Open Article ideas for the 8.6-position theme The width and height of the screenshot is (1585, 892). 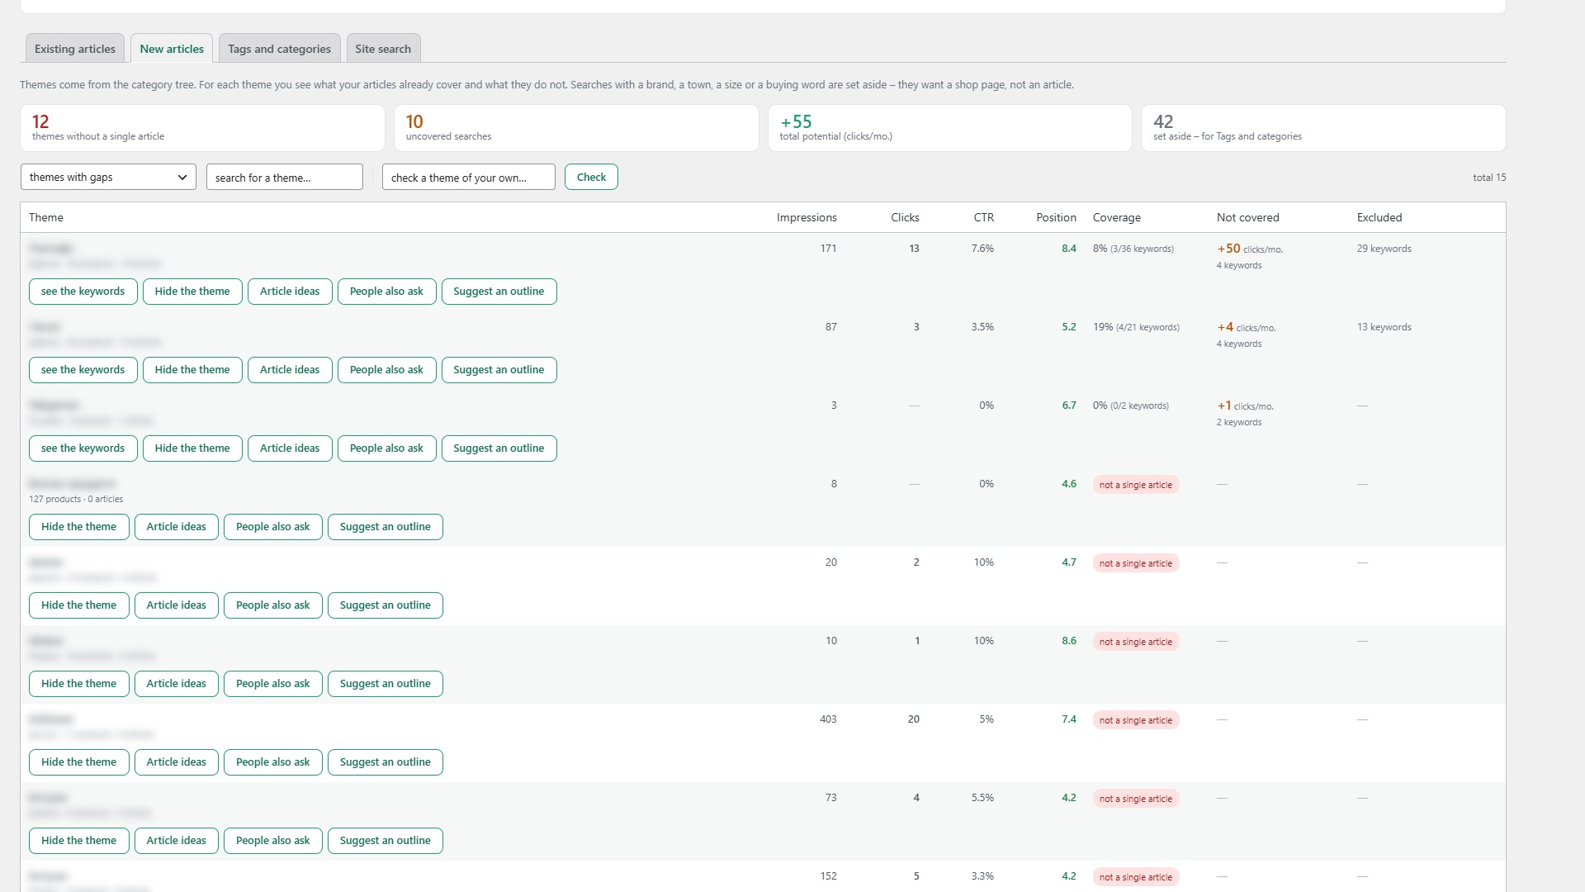[x=177, y=684]
